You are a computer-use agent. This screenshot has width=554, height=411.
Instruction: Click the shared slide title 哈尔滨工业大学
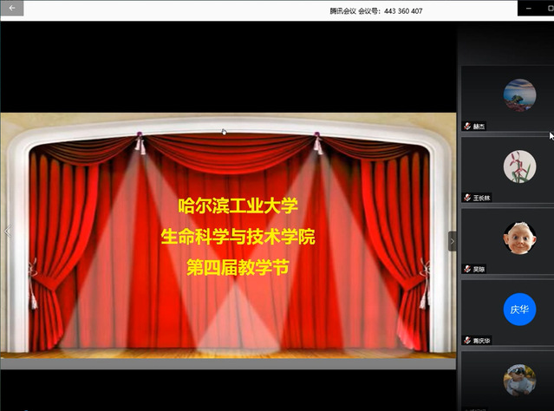pos(238,205)
